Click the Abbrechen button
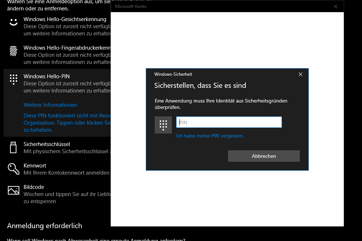Viewport: 362px width, 241px height. 264,156
